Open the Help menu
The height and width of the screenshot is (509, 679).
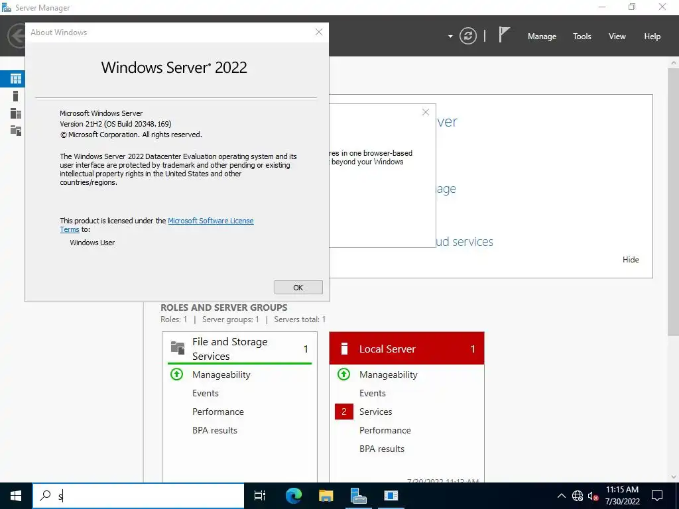tap(652, 36)
